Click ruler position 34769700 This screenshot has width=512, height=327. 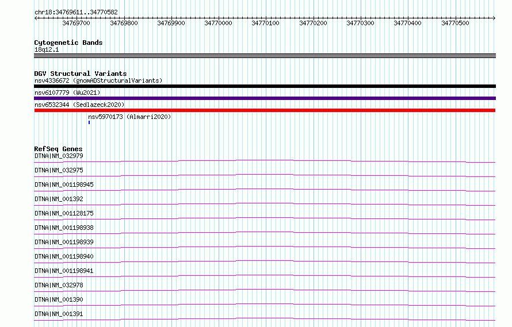(x=76, y=23)
